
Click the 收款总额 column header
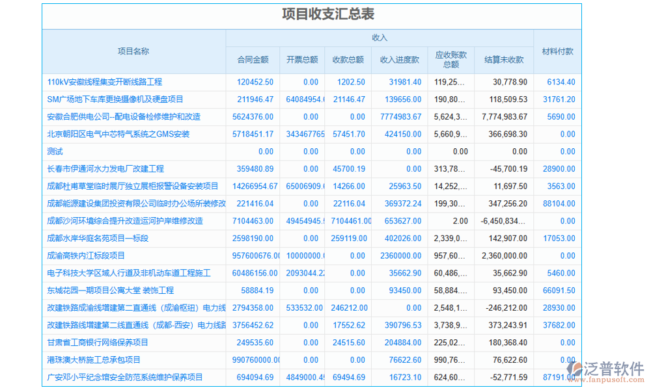348,59
